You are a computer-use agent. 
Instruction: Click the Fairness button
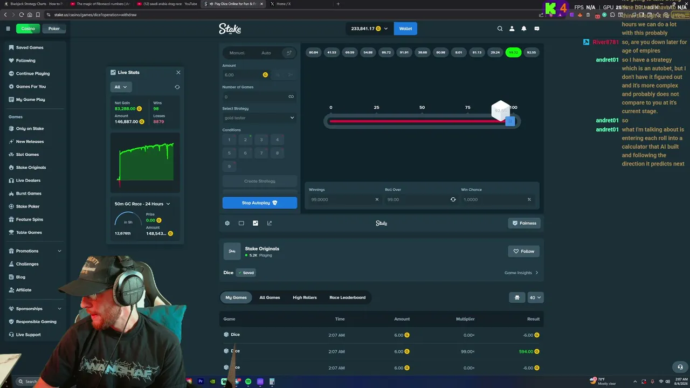pyautogui.click(x=524, y=223)
